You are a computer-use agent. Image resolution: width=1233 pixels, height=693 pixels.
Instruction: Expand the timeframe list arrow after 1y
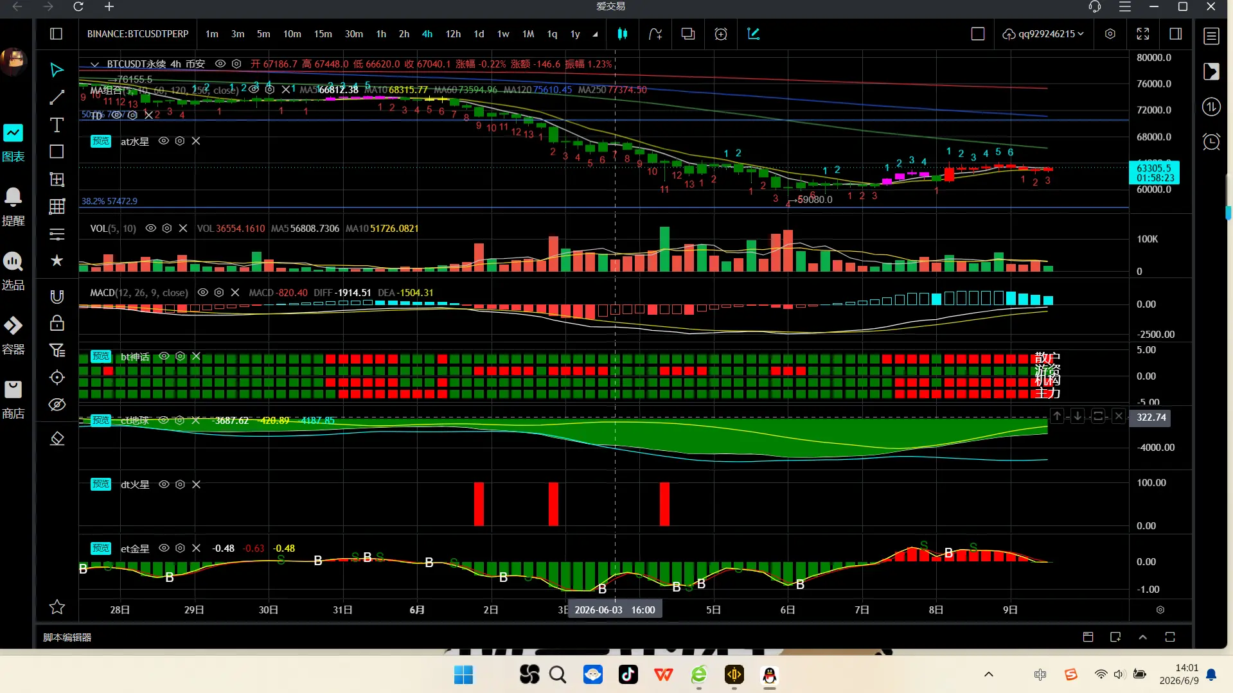(x=595, y=35)
